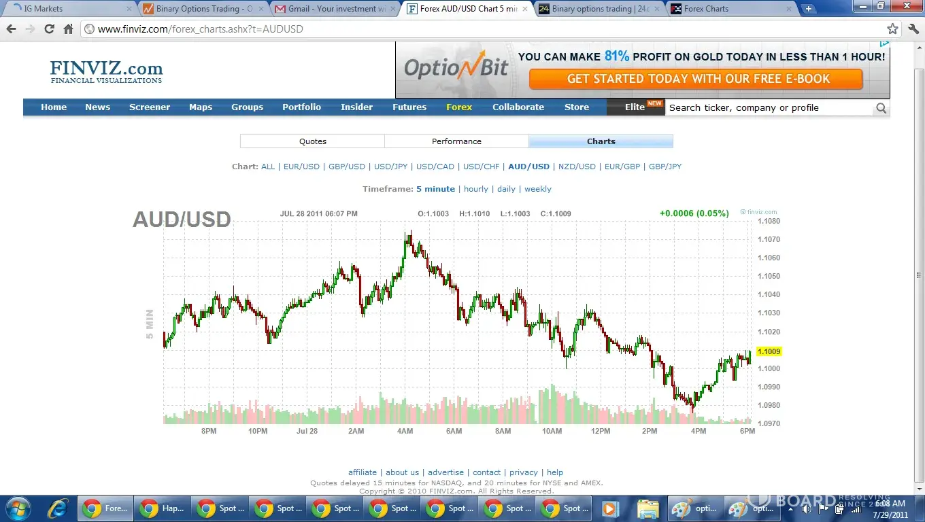925x522 pixels.
Task: Bookmark this page with the star icon
Action: [892, 29]
